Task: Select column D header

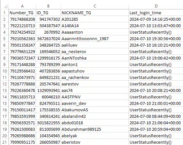Action: (156, 6)
